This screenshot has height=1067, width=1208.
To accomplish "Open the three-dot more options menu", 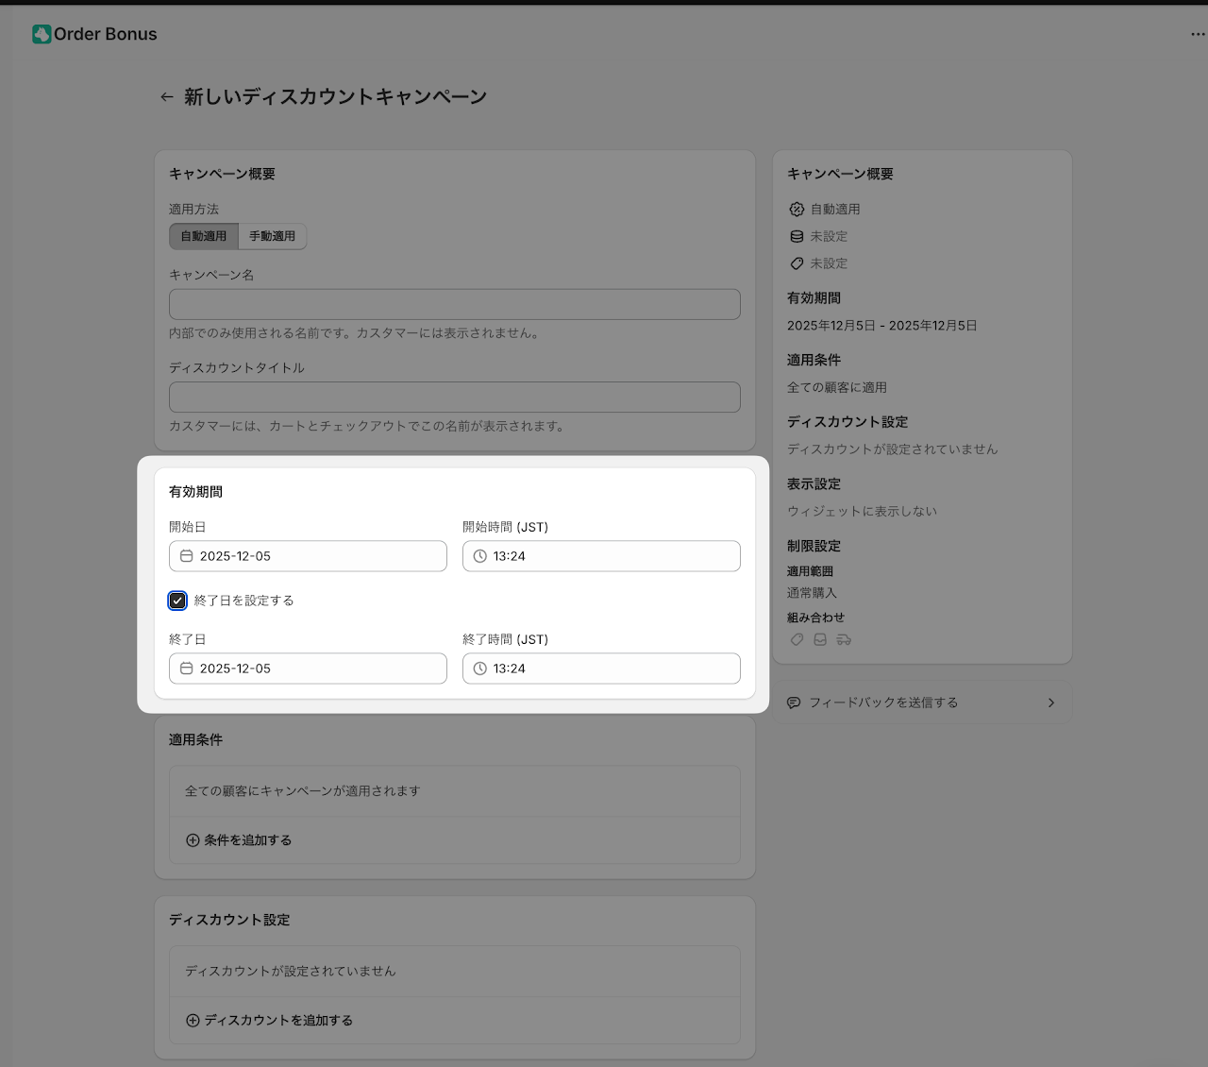I will pyautogui.click(x=1198, y=34).
